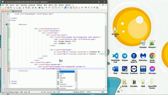Print the document using the Print icon
This screenshot has width=168, height=95.
coord(20,8)
